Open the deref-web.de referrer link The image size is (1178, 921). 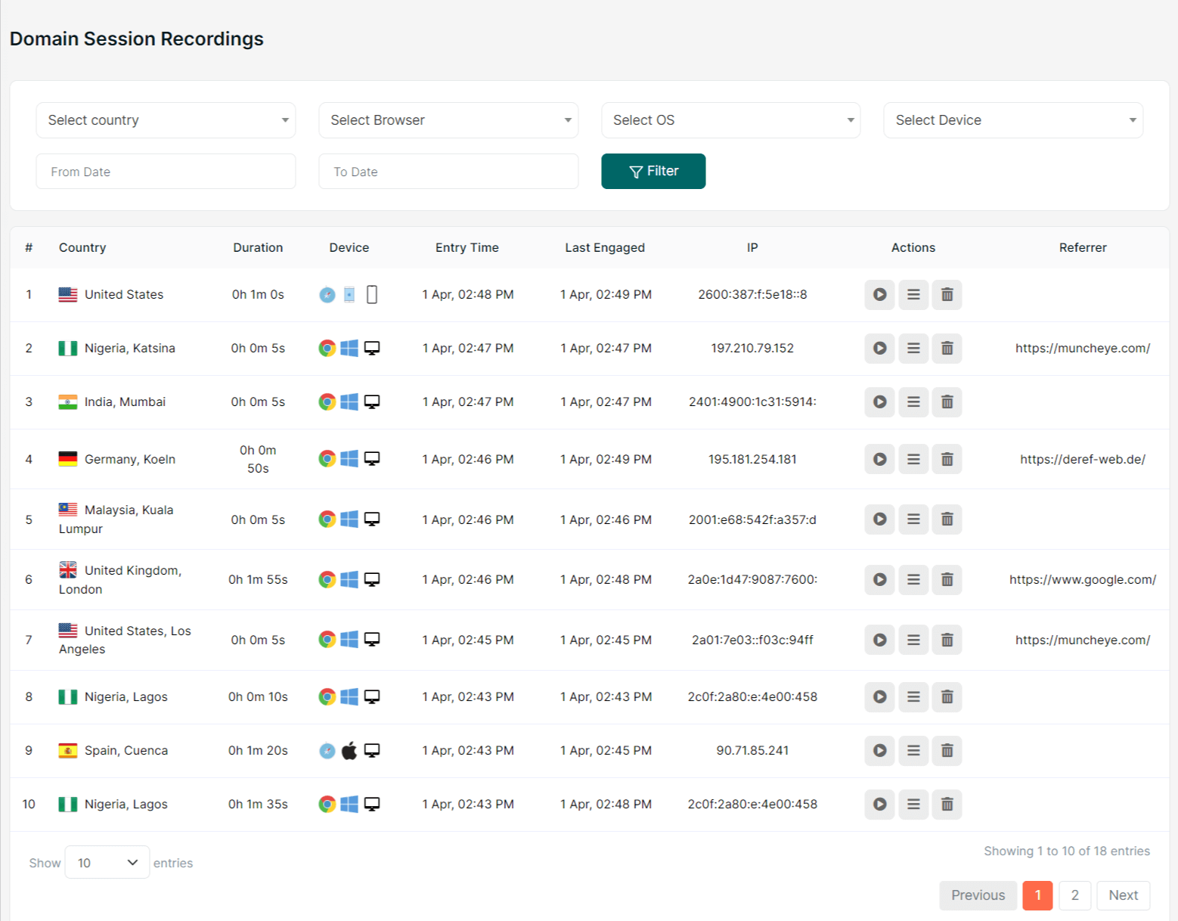pyautogui.click(x=1083, y=459)
